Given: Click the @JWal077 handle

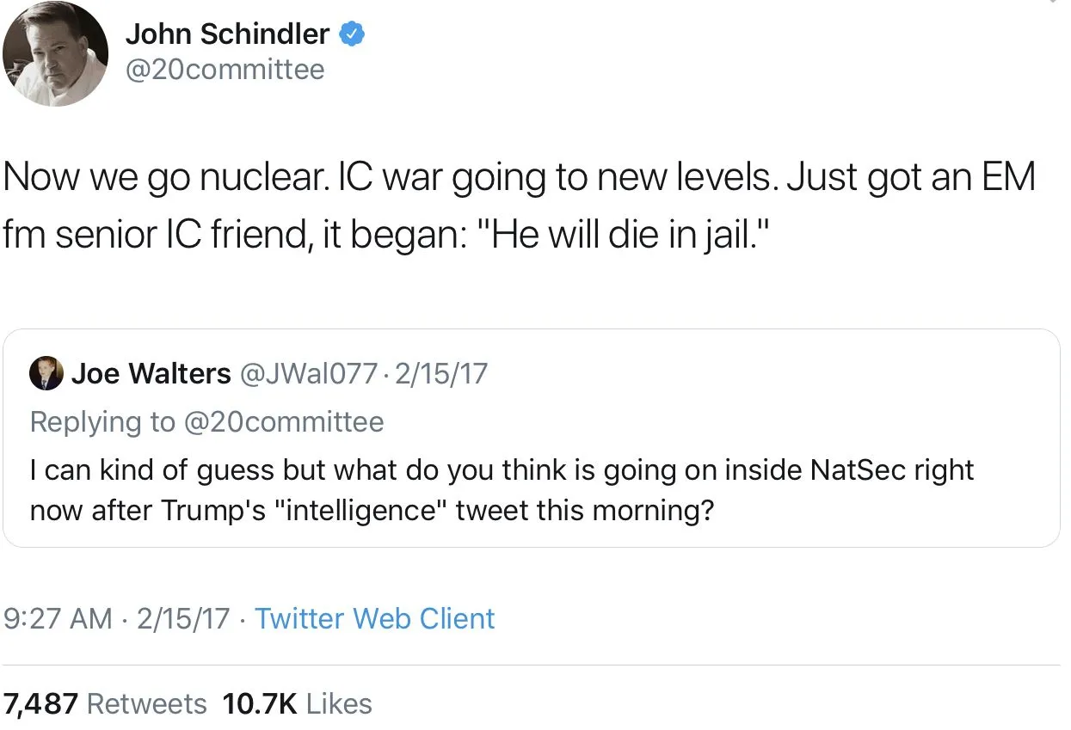Looking at the screenshot, I should click(x=309, y=373).
